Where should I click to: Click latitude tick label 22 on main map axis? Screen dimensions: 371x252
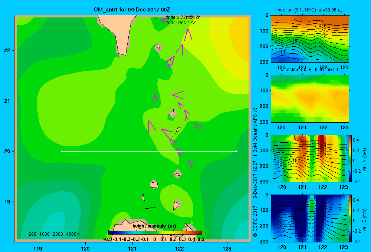point(7,50)
